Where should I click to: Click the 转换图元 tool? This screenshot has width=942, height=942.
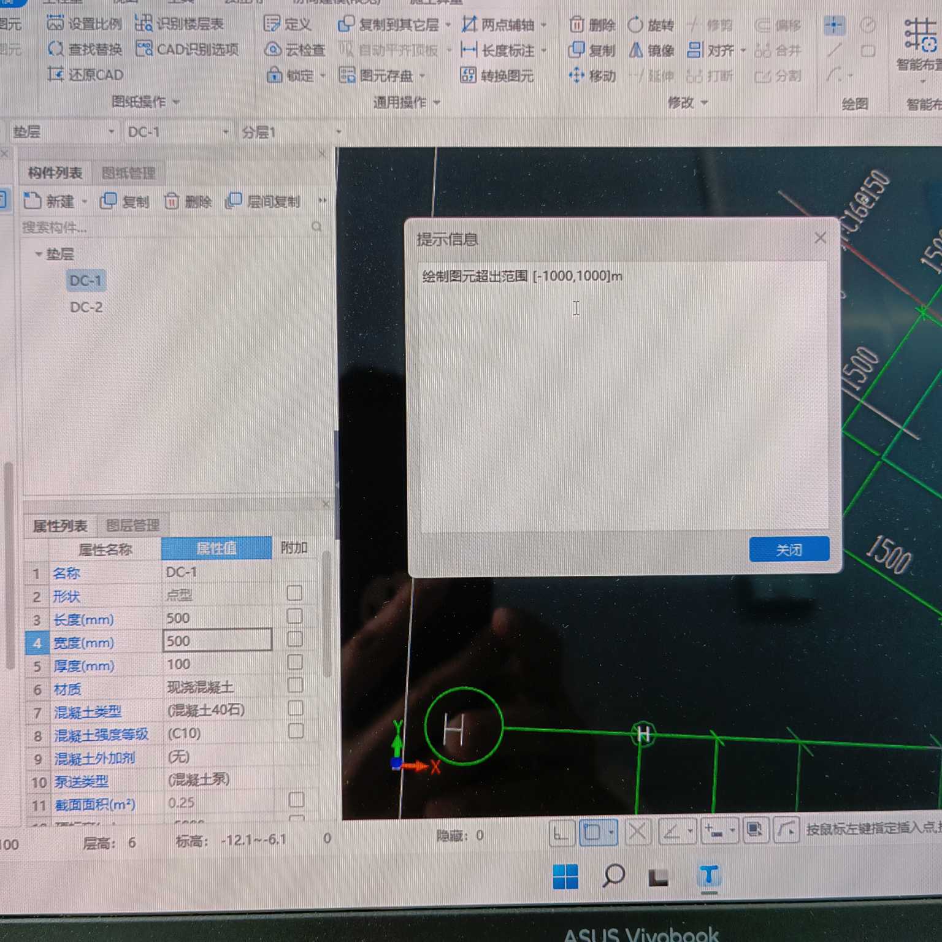(x=497, y=76)
